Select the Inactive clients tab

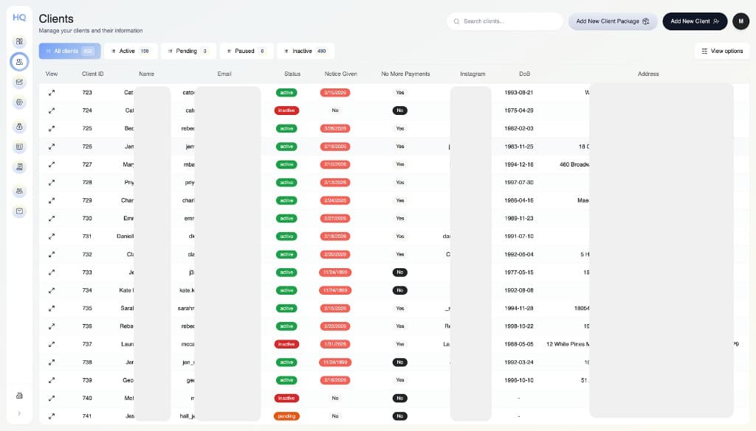305,51
